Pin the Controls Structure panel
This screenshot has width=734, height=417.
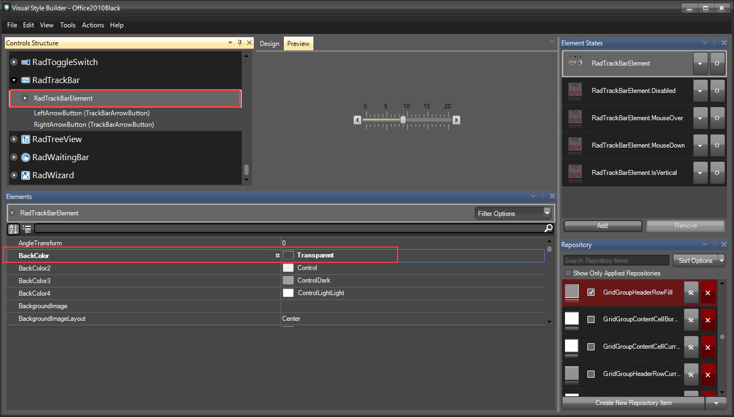pyautogui.click(x=240, y=43)
